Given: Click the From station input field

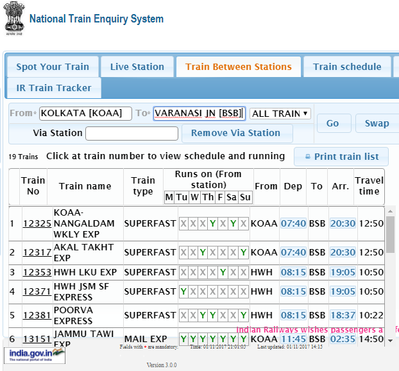Looking at the screenshot, I should tap(85, 114).
